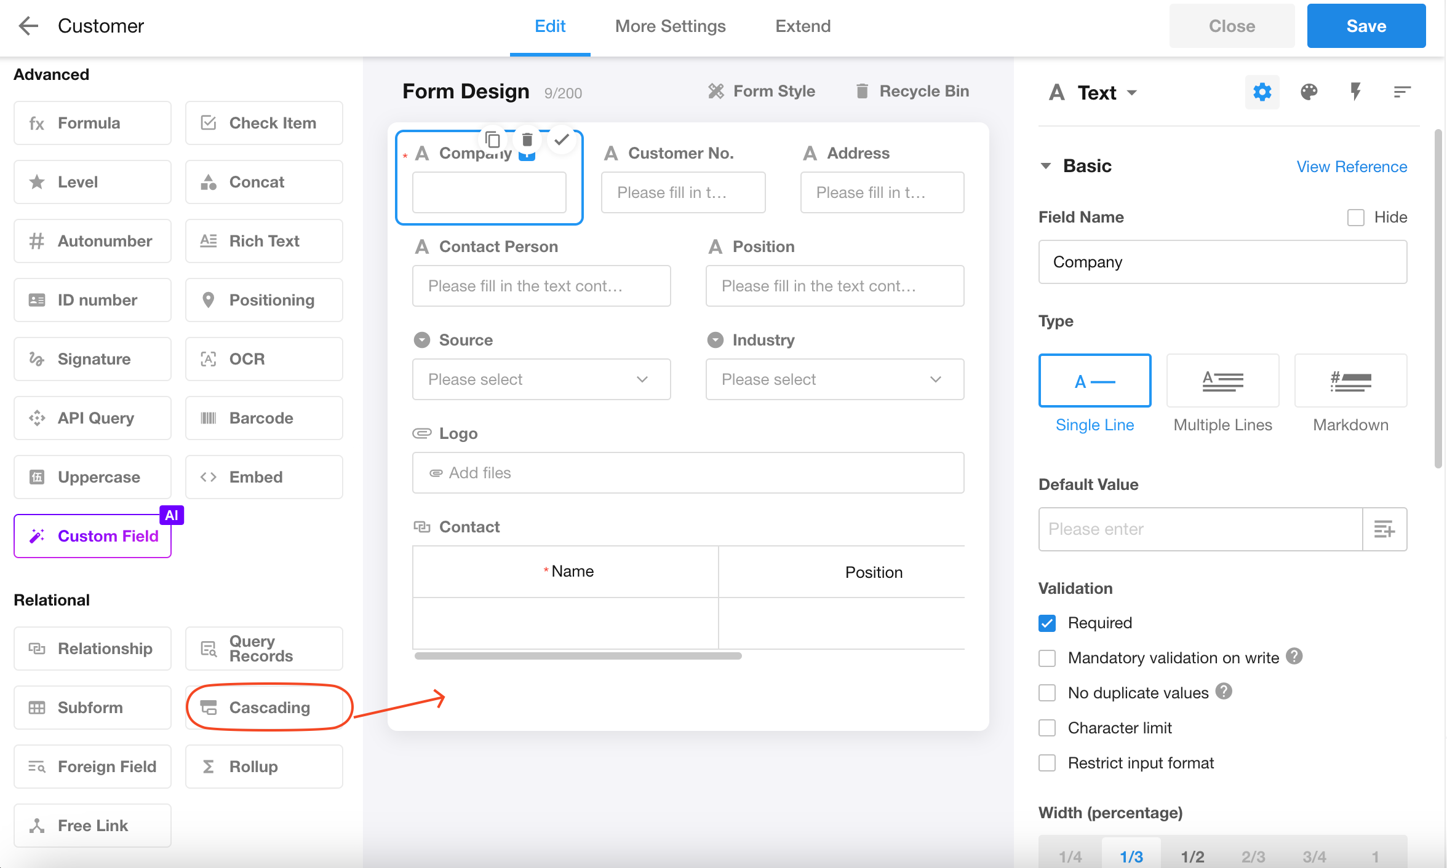Click the copy icon on the Company field

click(493, 140)
